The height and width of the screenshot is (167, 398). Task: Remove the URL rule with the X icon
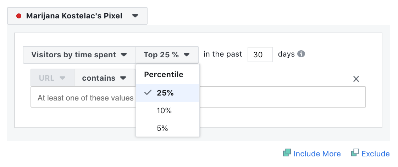[x=356, y=79]
